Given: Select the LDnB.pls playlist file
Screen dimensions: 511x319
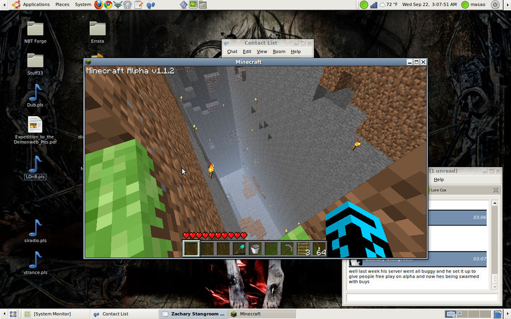Looking at the screenshot, I should [x=35, y=168].
